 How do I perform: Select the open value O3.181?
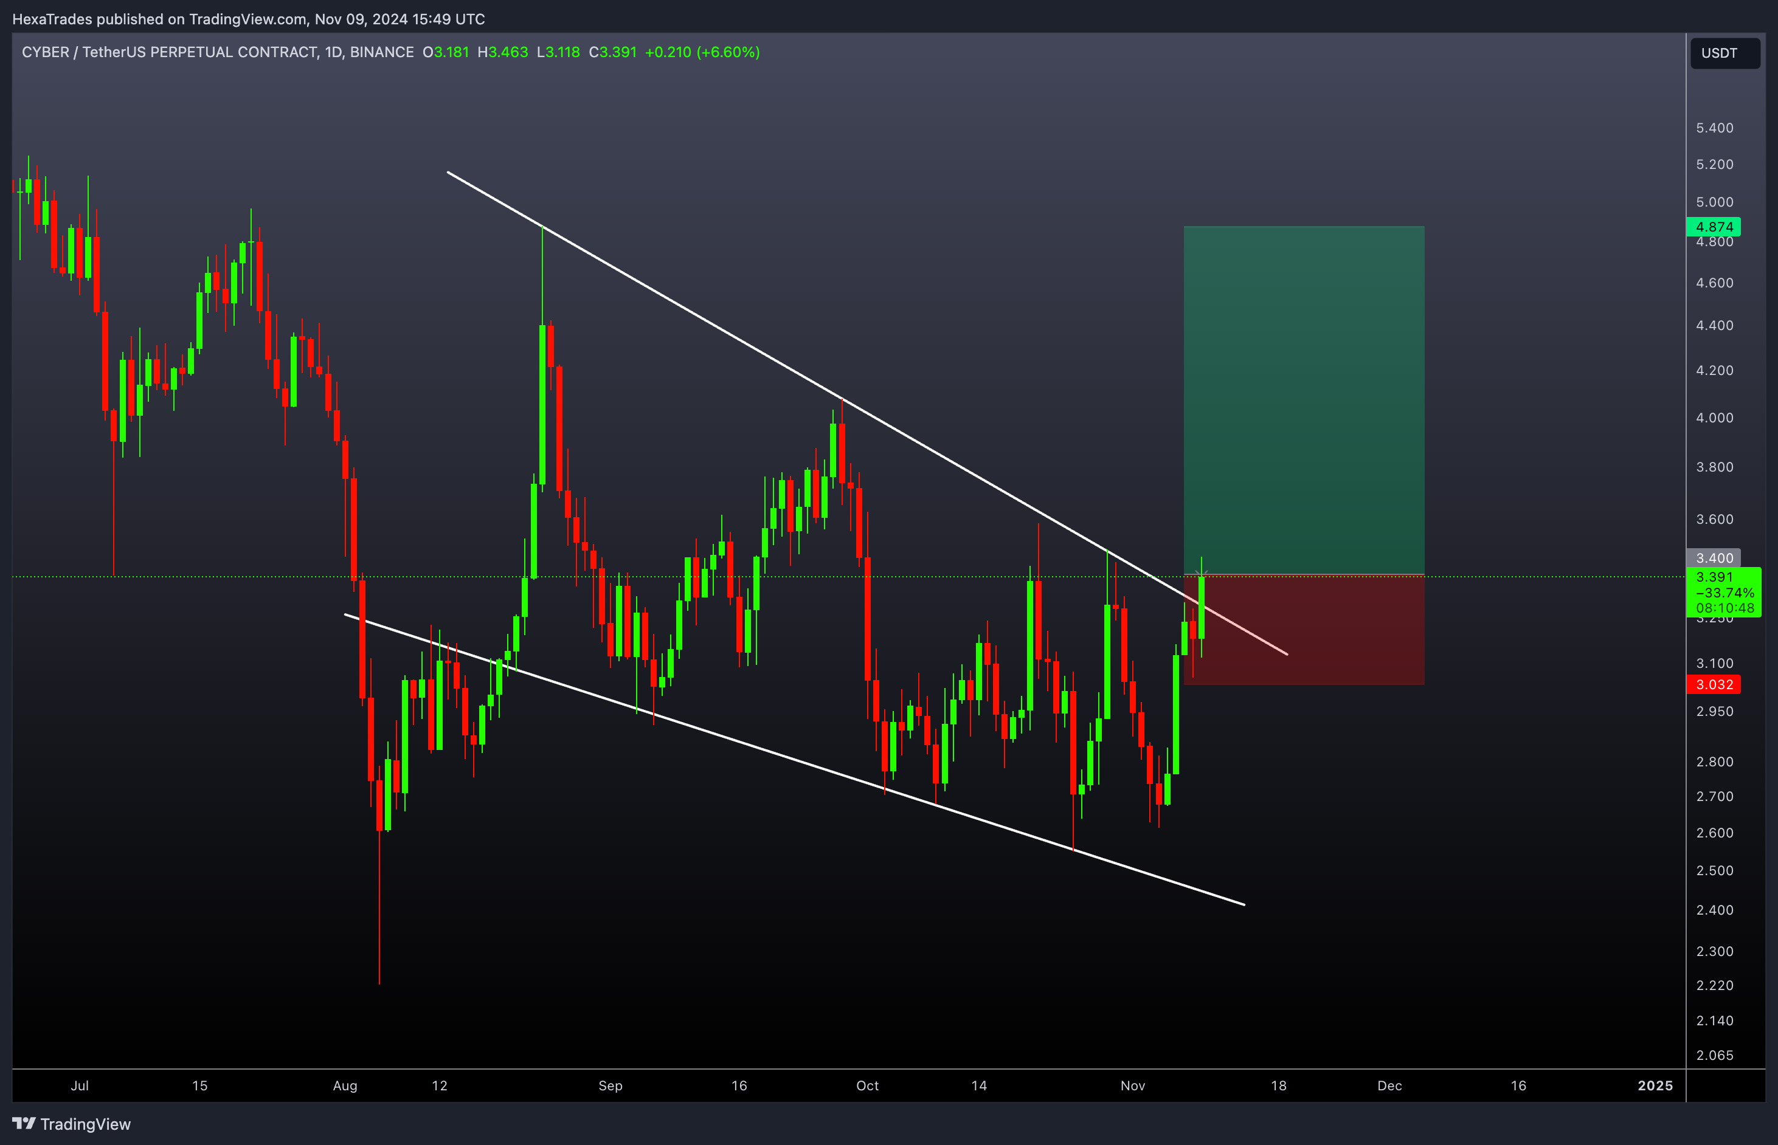coord(446,52)
